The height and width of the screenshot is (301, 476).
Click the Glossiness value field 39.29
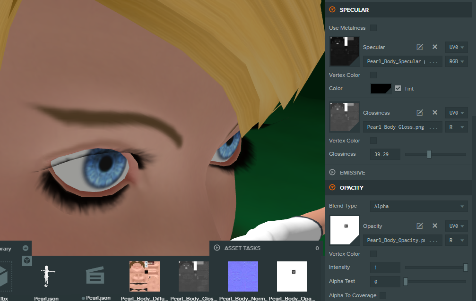(x=385, y=154)
